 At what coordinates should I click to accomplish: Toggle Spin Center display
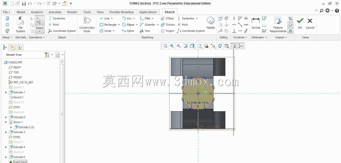[x=240, y=46]
